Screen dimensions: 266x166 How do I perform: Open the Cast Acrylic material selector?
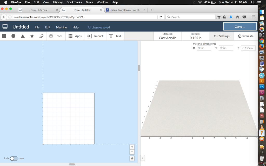click(168, 36)
